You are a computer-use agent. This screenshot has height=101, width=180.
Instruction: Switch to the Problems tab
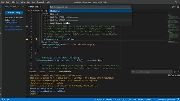click(33, 72)
